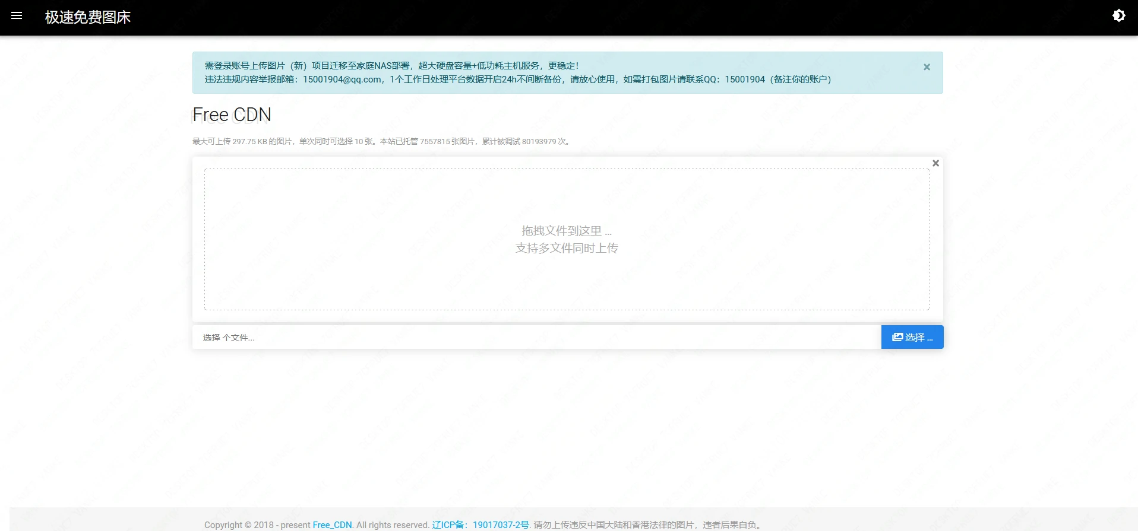This screenshot has height=531, width=1138.
Task: Click the folder icon on the 选择 button
Action: point(897,337)
